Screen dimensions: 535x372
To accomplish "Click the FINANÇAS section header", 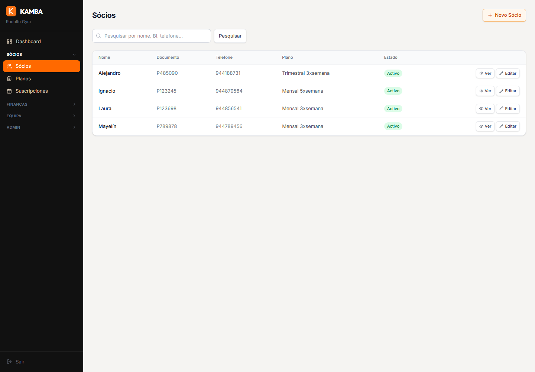I will click(42, 104).
